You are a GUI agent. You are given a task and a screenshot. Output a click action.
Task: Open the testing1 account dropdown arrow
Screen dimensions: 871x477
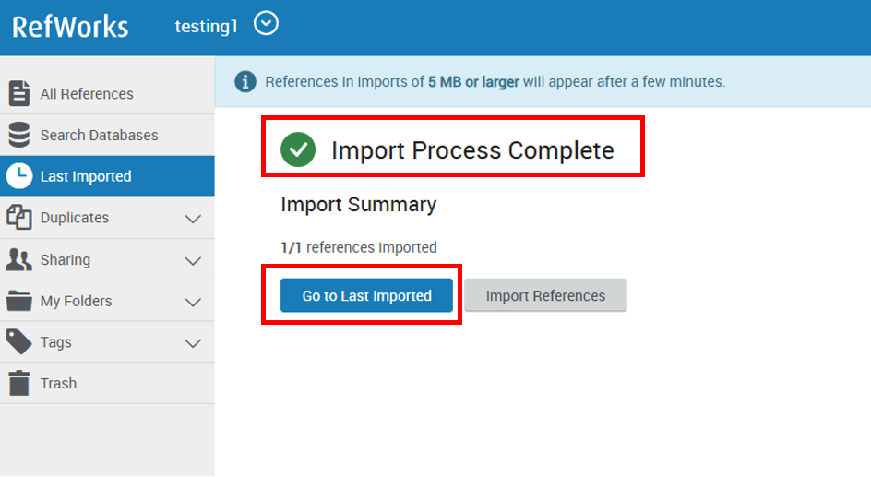266,24
